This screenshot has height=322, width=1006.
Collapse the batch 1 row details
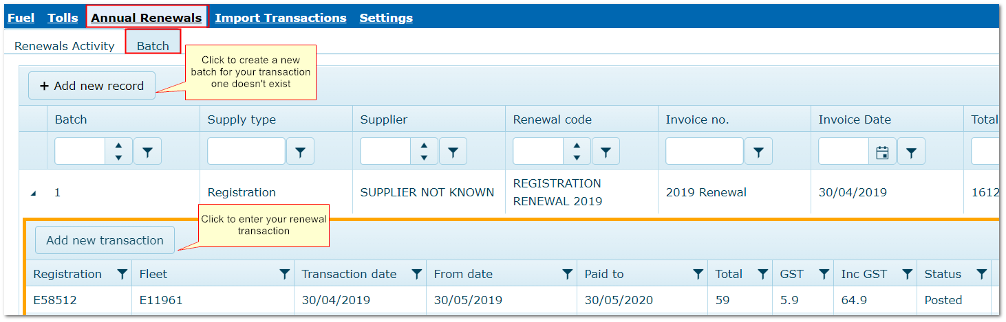33,194
